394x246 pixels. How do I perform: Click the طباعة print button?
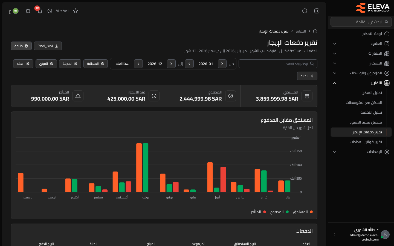tap(21, 46)
